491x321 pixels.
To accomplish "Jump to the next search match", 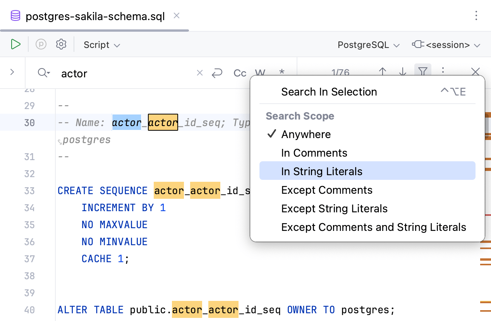I will coord(403,72).
